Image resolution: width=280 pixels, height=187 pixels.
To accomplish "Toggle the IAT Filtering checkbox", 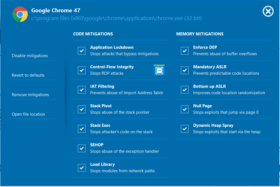I will 82,90.
